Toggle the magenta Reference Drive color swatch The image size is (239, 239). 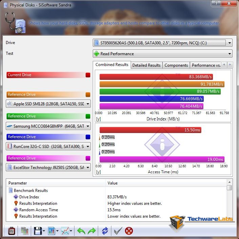pos(88,158)
